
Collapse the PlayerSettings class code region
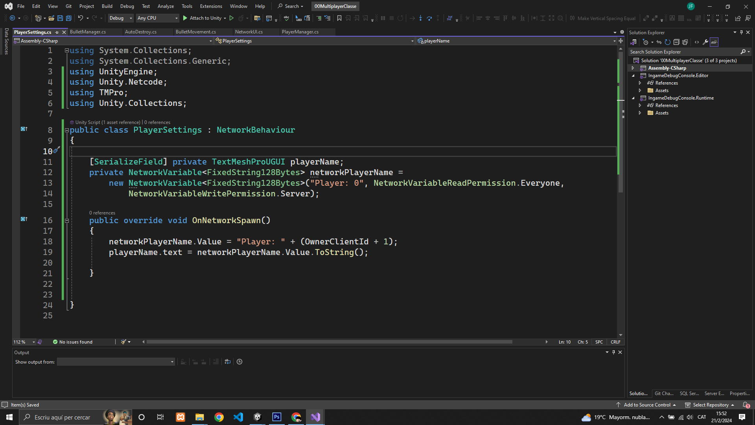pos(67,130)
